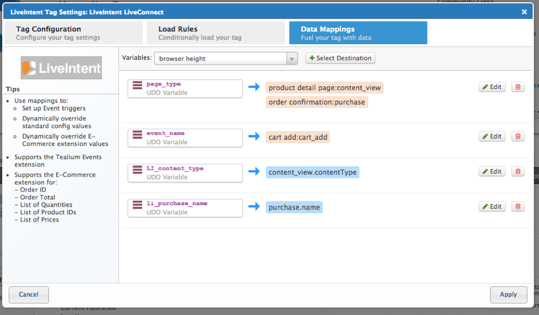Remove li_purchase_name mapping via trash icon

click(x=517, y=207)
